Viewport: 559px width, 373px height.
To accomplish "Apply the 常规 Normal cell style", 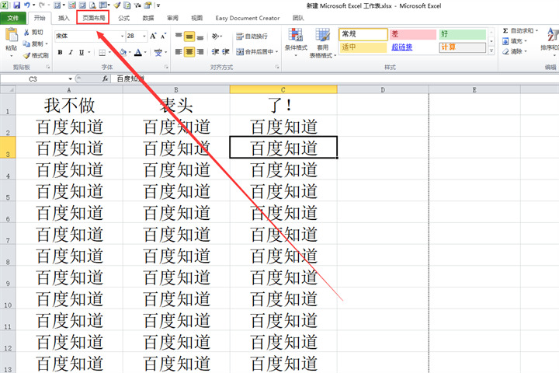I will (363, 34).
